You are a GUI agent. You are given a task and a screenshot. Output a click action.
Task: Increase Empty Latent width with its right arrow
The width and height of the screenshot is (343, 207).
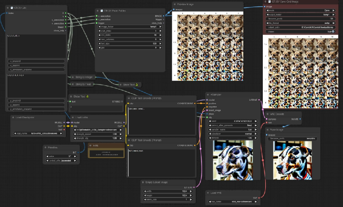[191, 191]
